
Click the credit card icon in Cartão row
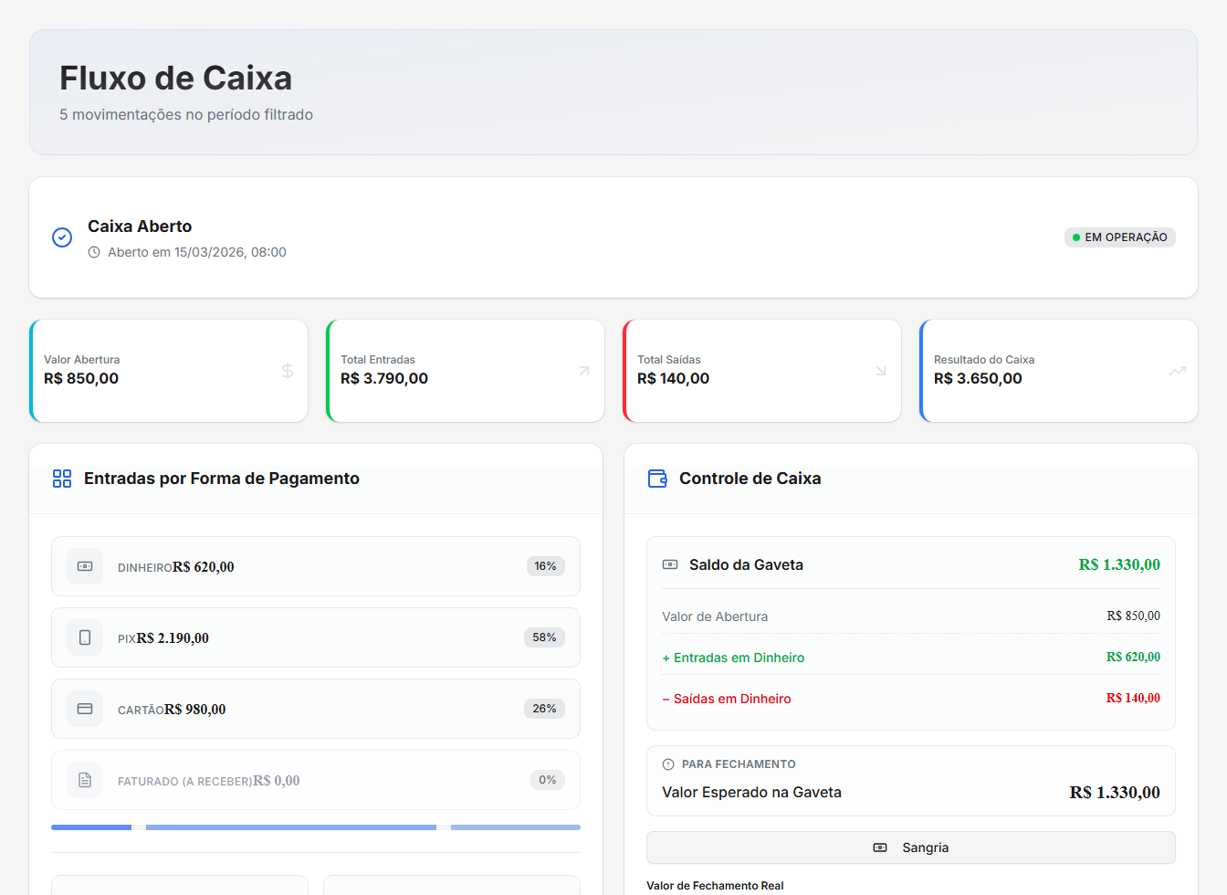[x=85, y=709]
